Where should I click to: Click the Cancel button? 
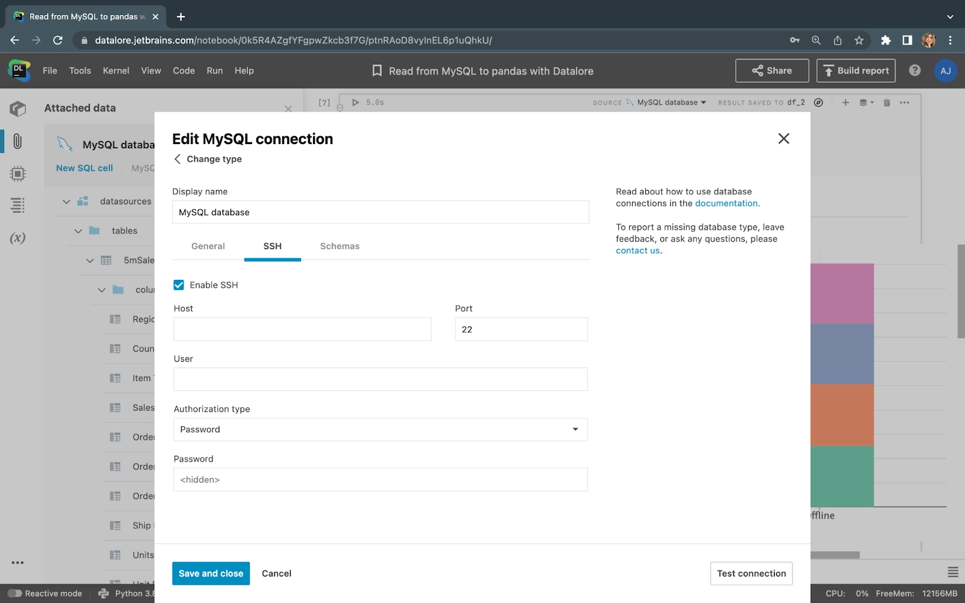(276, 573)
